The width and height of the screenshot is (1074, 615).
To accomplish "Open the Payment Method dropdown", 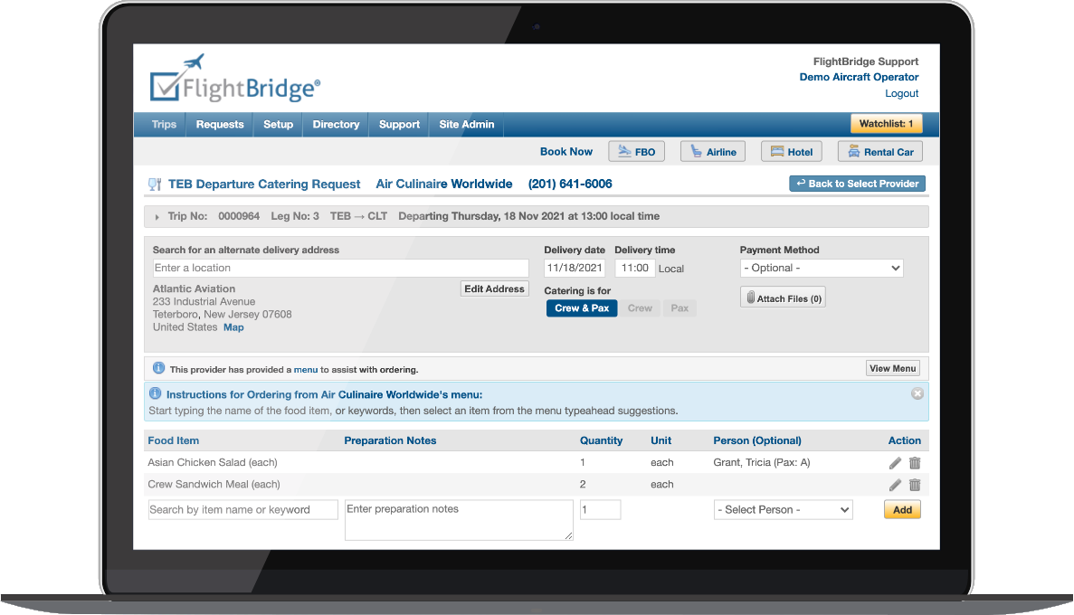I will click(821, 269).
